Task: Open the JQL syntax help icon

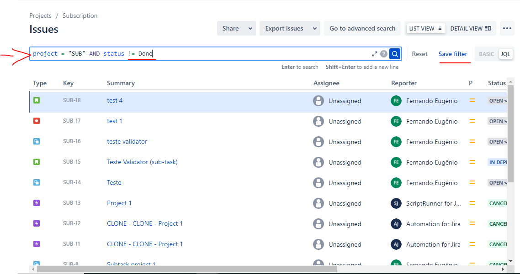Action: (x=383, y=53)
